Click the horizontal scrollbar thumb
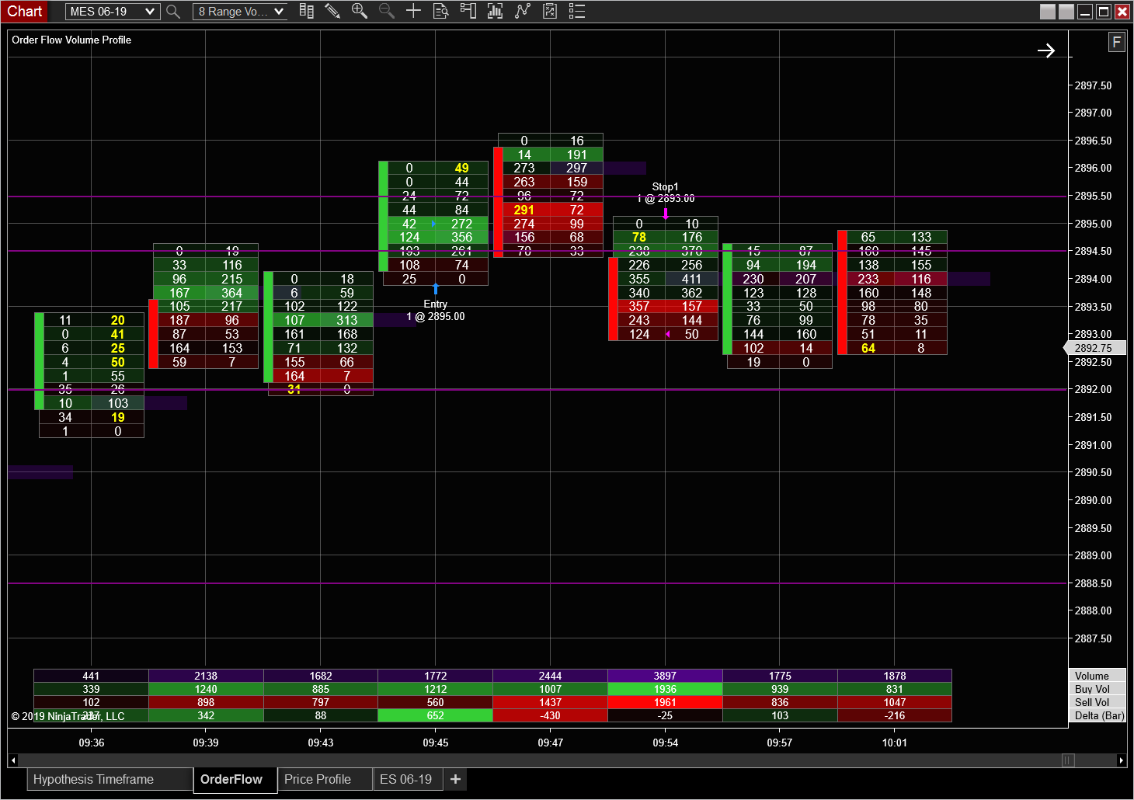Screen dimensions: 1134x800 click(x=1068, y=760)
